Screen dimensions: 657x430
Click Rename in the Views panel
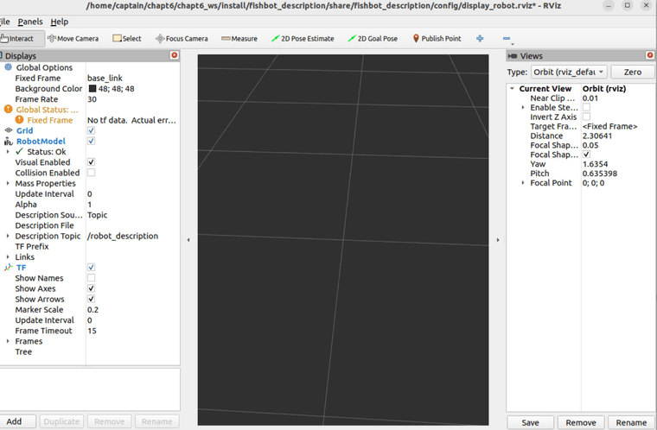click(x=631, y=422)
